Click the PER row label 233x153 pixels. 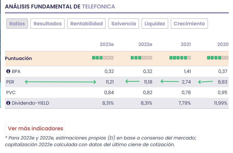coord(10,82)
